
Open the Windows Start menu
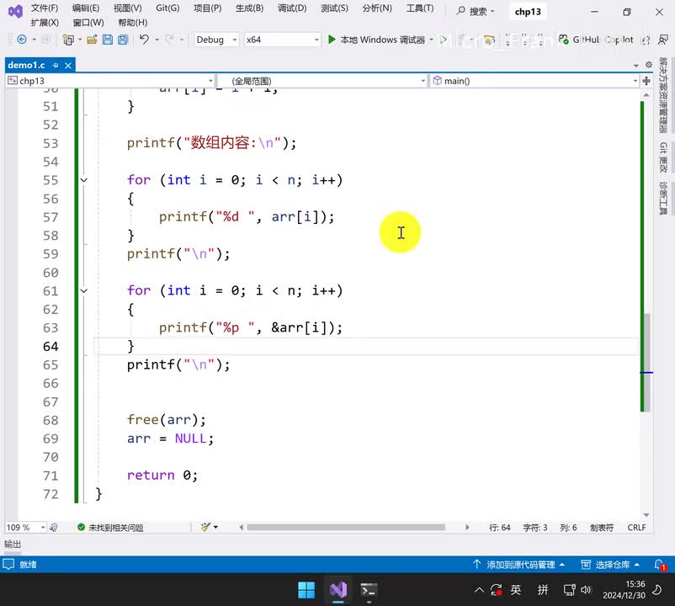[306, 590]
